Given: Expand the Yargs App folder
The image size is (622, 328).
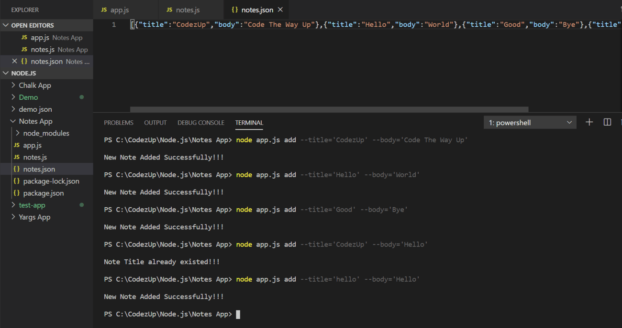Looking at the screenshot, I should [x=13, y=217].
